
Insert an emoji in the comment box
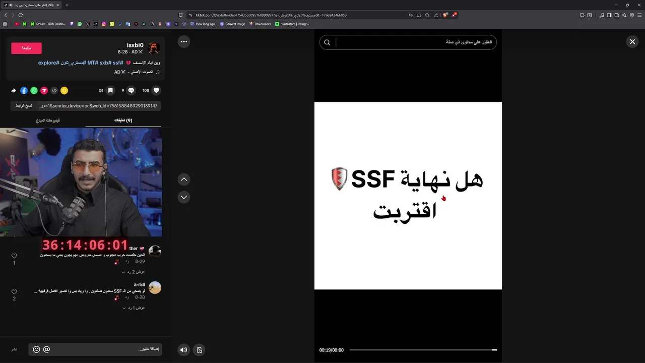(36, 349)
